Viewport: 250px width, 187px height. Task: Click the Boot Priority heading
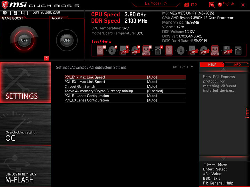click(101, 41)
